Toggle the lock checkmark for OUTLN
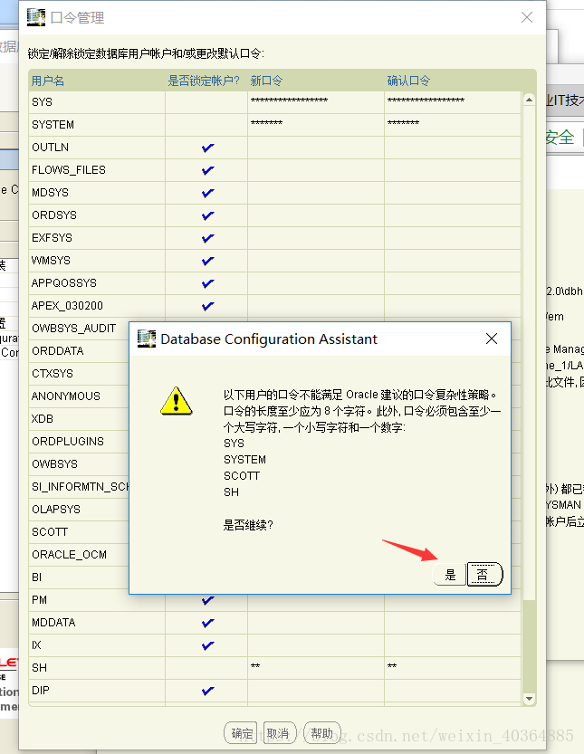 pyautogui.click(x=207, y=148)
